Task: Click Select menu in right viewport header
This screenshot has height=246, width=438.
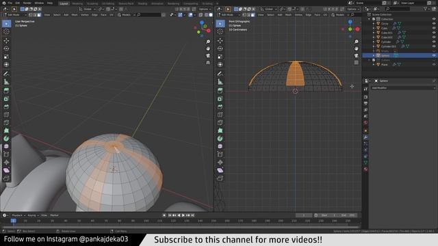Action: tap(270, 15)
